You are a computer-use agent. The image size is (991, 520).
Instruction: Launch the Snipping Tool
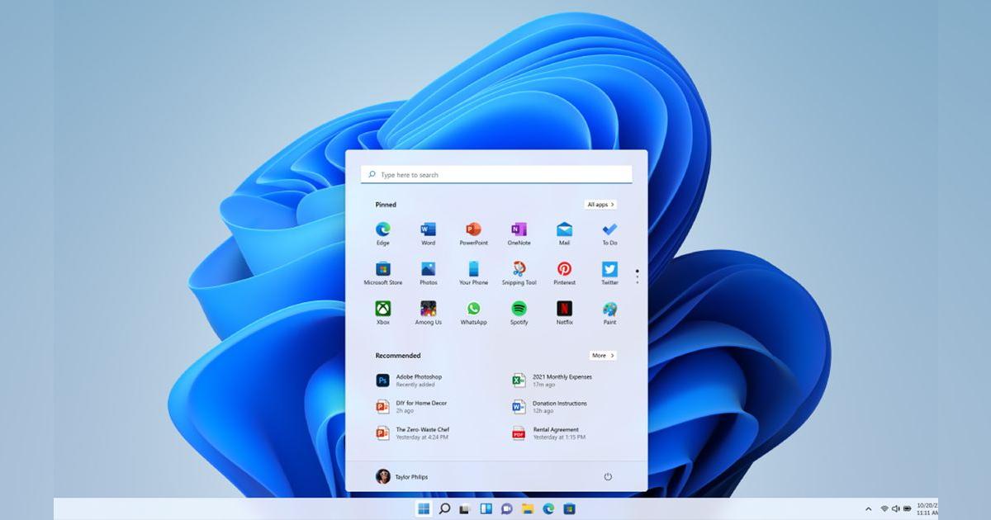[x=519, y=270]
